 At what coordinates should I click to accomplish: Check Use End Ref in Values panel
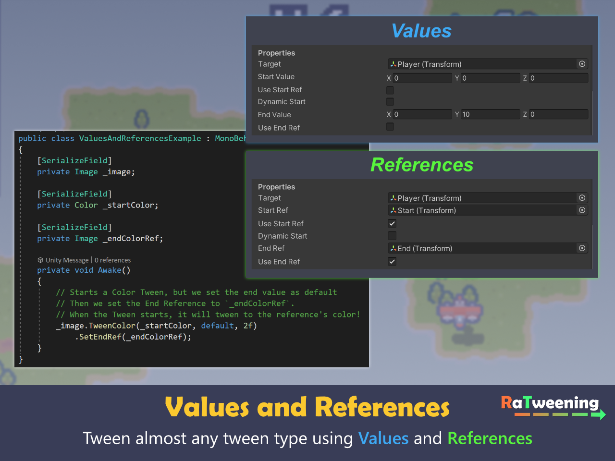tap(390, 127)
